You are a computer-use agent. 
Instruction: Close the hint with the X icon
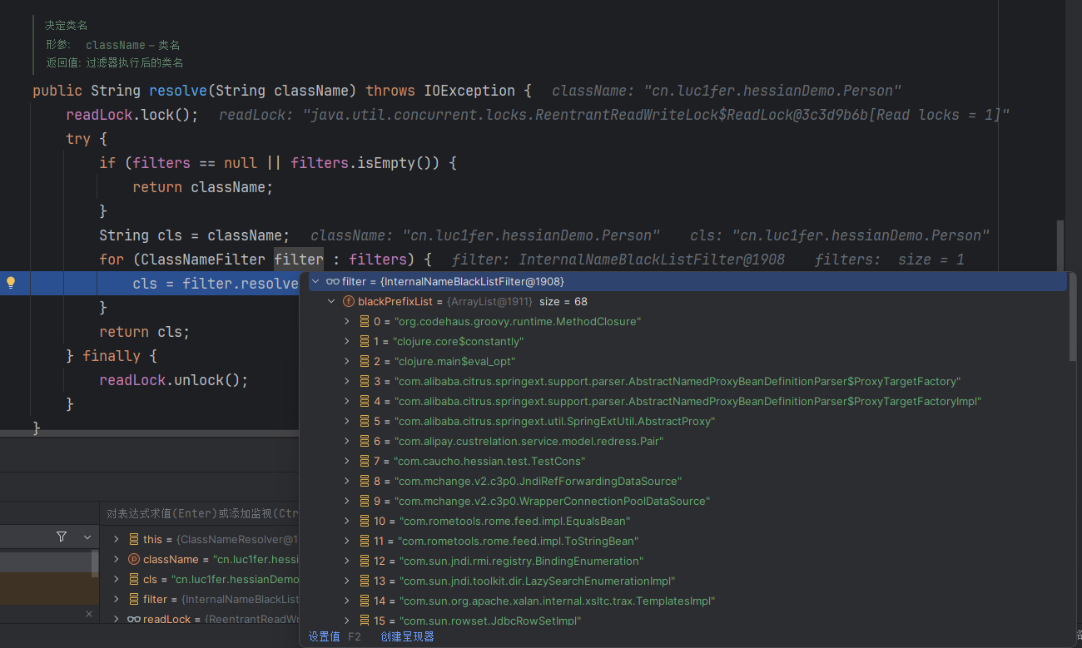89,614
